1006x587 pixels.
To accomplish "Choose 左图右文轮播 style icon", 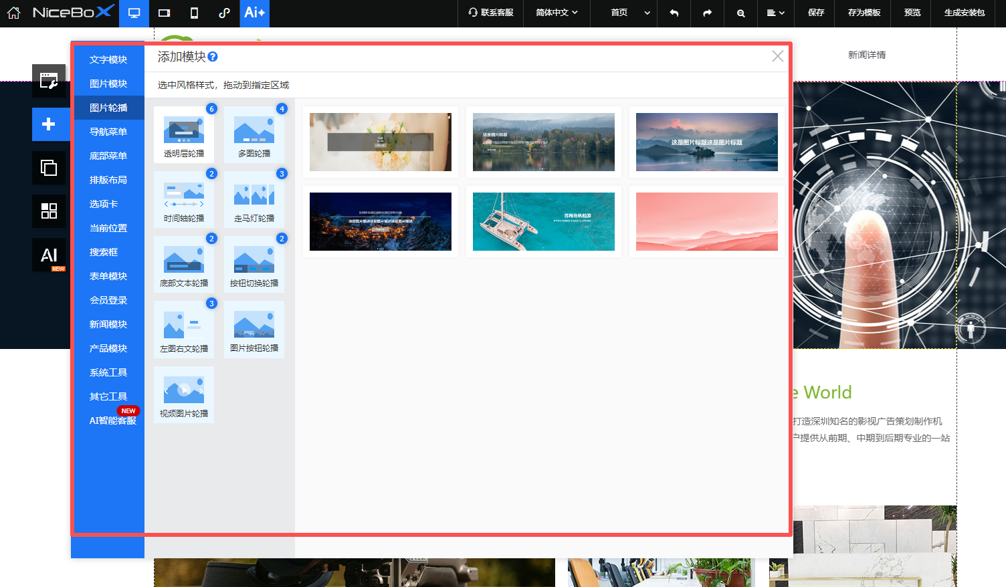I will [x=184, y=330].
